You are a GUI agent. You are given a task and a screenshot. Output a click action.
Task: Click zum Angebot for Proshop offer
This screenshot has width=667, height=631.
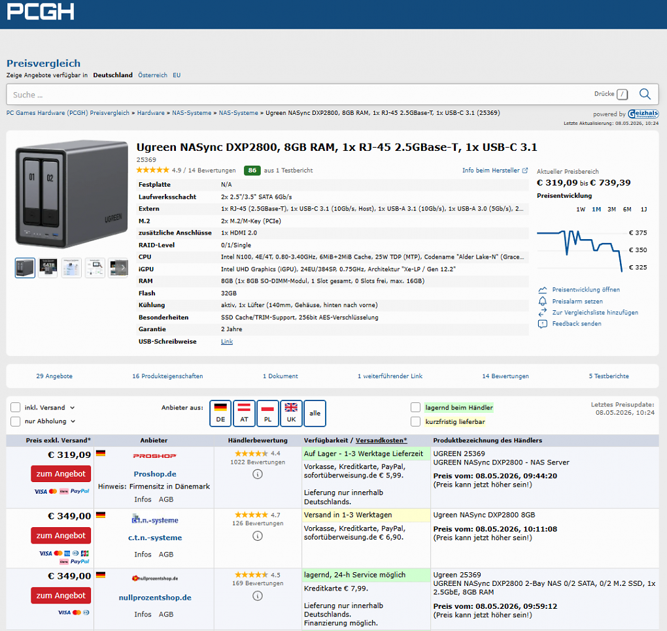pyautogui.click(x=61, y=474)
